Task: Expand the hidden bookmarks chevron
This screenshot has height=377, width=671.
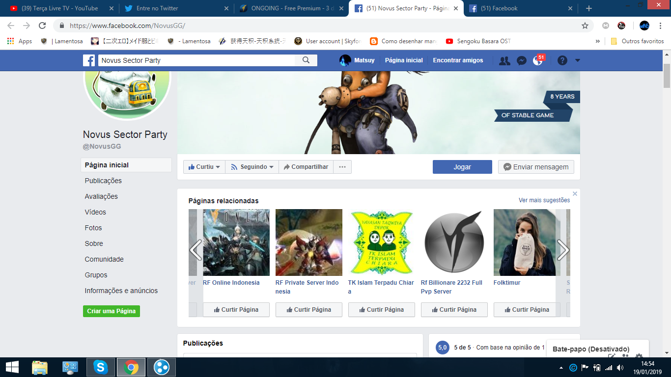Action: [598, 41]
